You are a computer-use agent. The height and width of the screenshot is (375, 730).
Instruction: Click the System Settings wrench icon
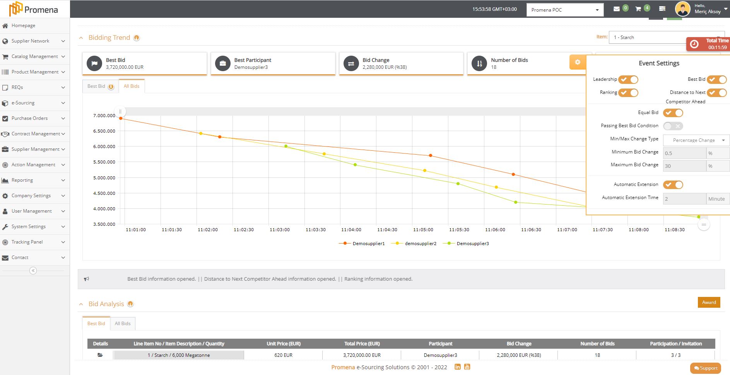point(5,227)
